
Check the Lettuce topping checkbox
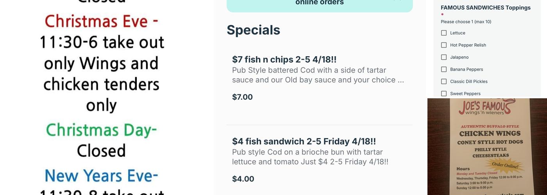tap(444, 33)
